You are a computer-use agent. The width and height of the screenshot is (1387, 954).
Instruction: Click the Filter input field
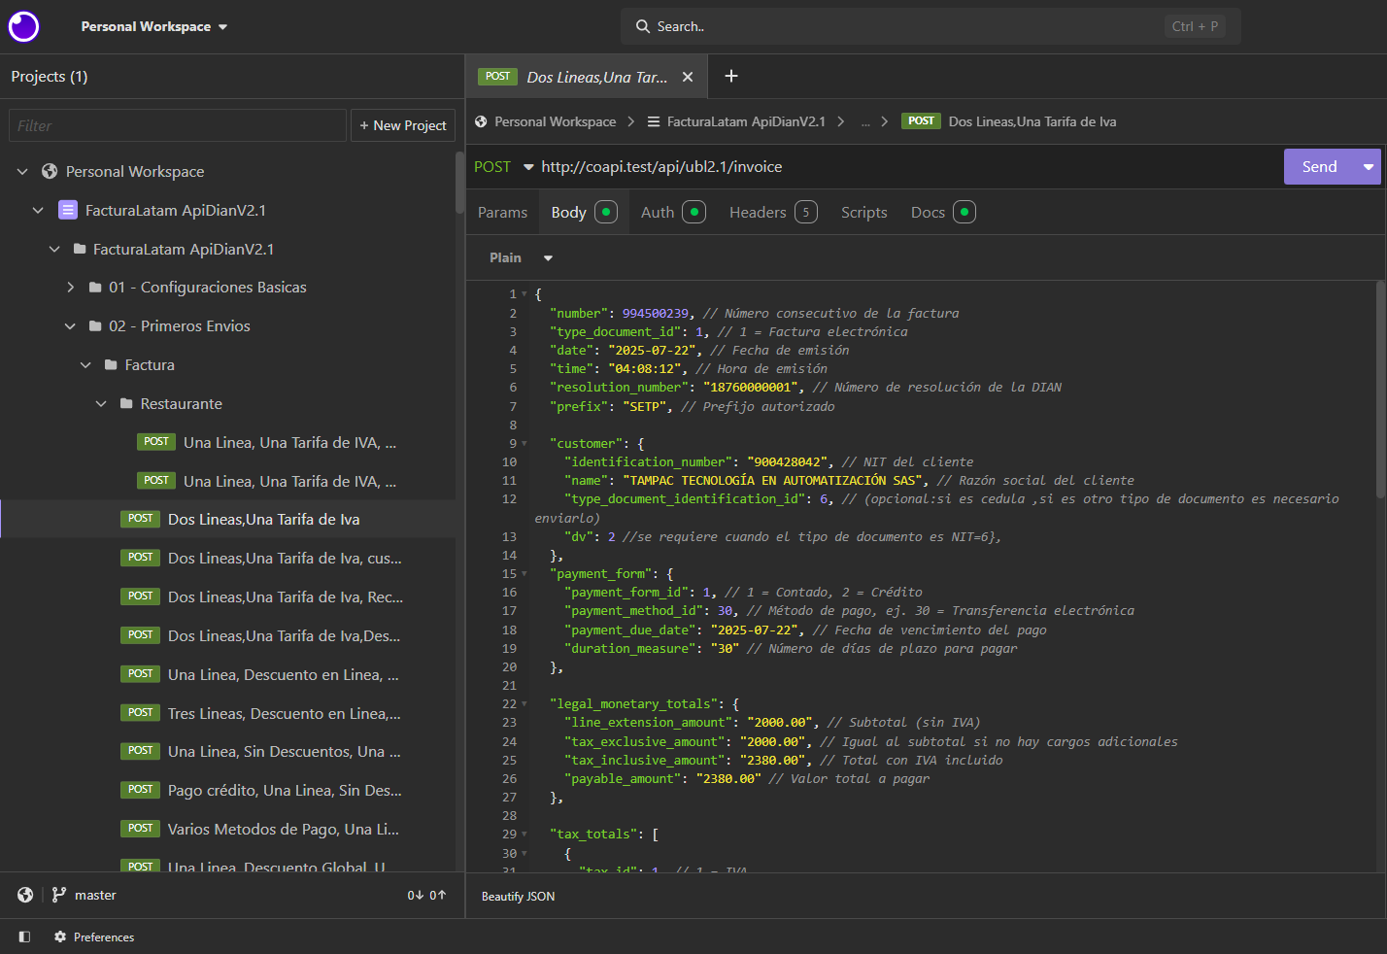pos(178,125)
